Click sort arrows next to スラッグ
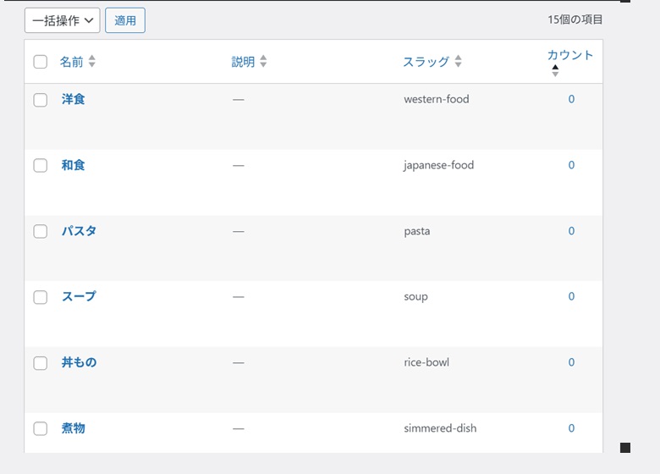Screen dimensions: 660x474 click(x=459, y=62)
